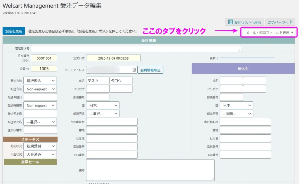
Task: Click the chevron arrow on 次のページへ
Action: [x=291, y=22]
